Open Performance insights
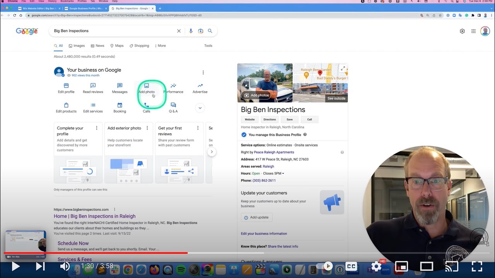 coord(173,88)
